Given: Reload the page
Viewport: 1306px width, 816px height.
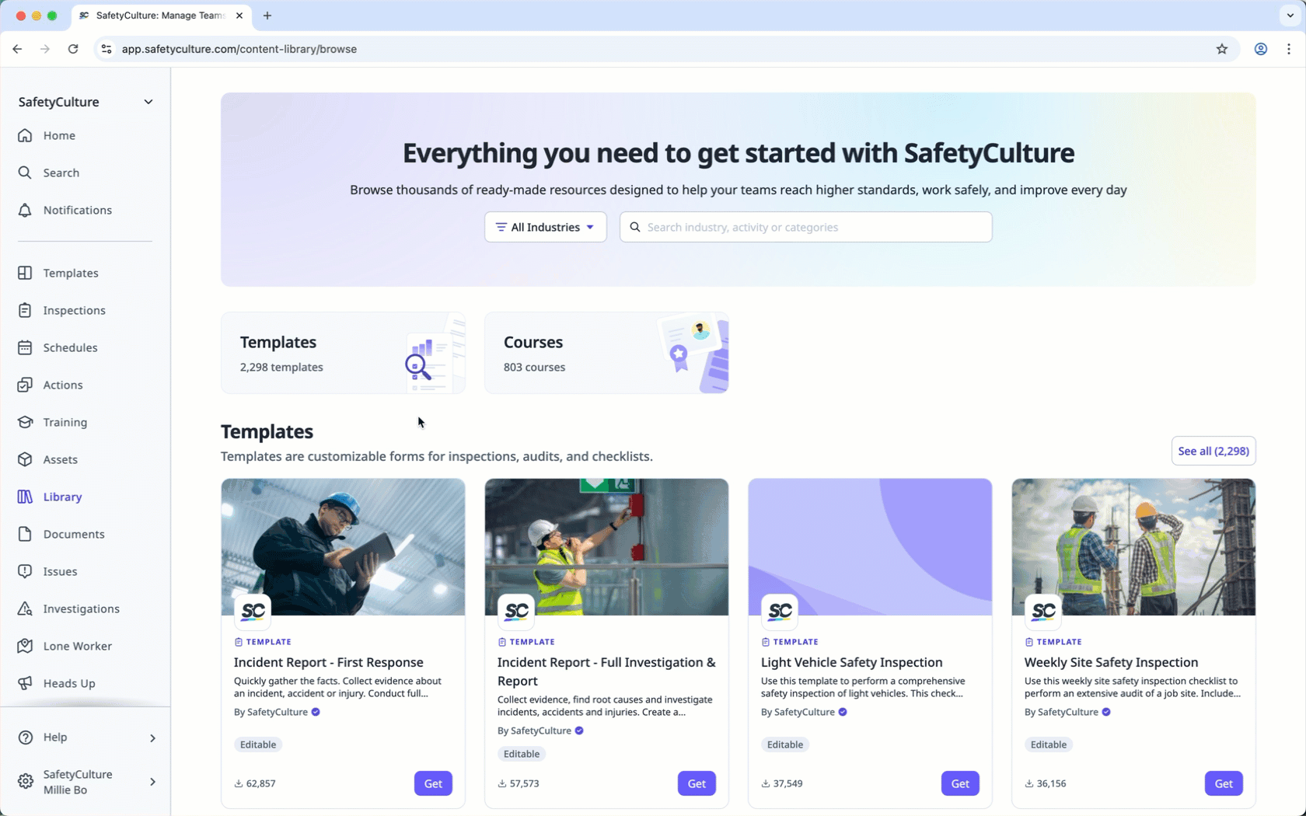Looking at the screenshot, I should [73, 49].
